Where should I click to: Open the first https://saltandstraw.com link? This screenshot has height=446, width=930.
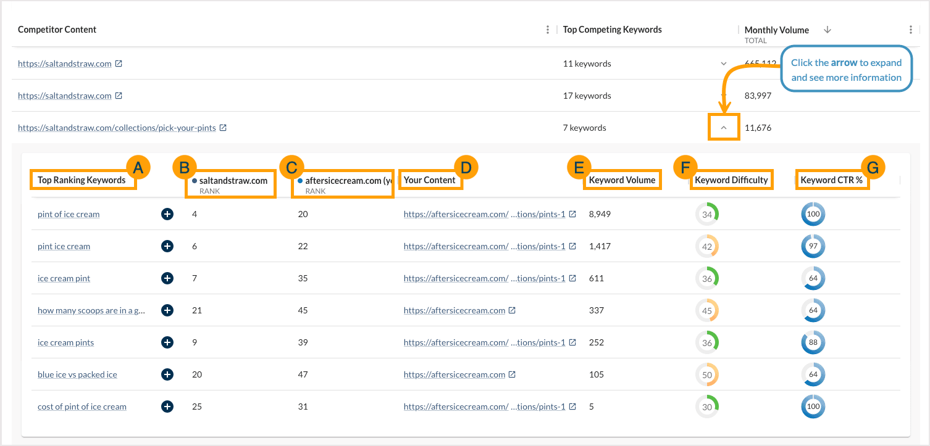[x=65, y=63]
